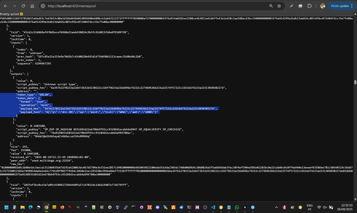
Task: Open File Explorer from the taskbar
Action: pyautogui.click(x=22, y=207)
